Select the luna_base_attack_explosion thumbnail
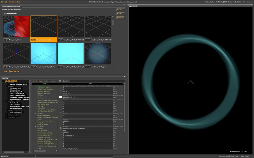The image size is (254, 158). 43,53
